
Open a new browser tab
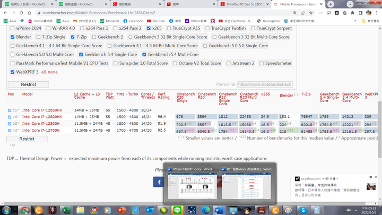331,4
